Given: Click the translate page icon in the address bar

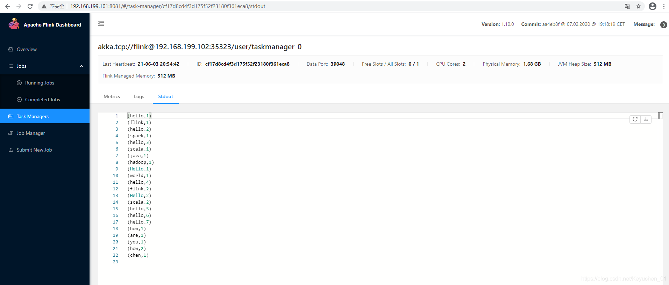Looking at the screenshot, I should pos(627,6).
